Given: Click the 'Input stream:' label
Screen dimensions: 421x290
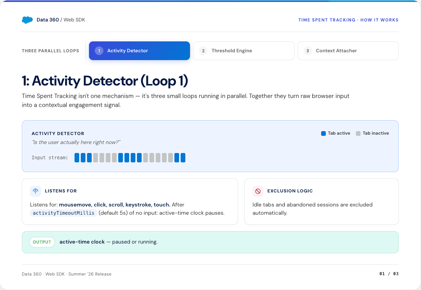Looking at the screenshot, I should 50,158.
